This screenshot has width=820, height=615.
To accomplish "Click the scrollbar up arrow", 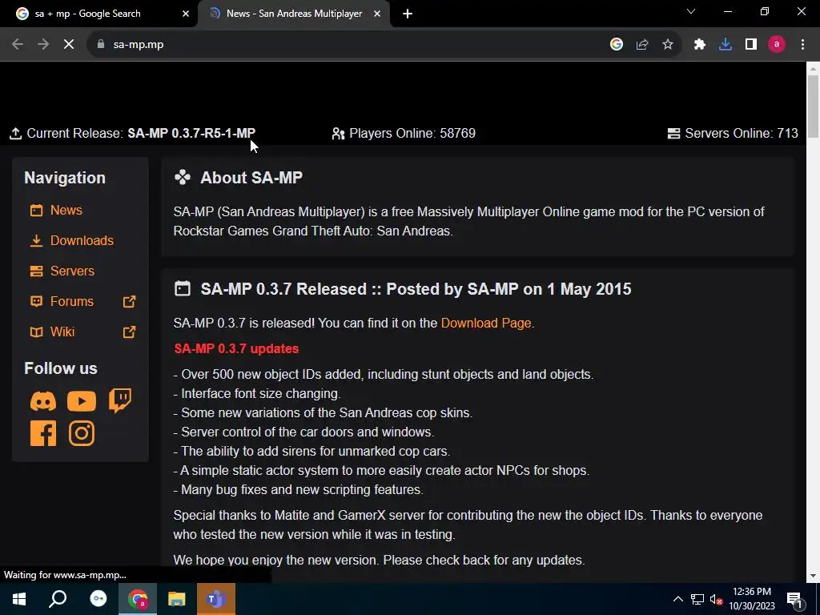I will pos(813,68).
